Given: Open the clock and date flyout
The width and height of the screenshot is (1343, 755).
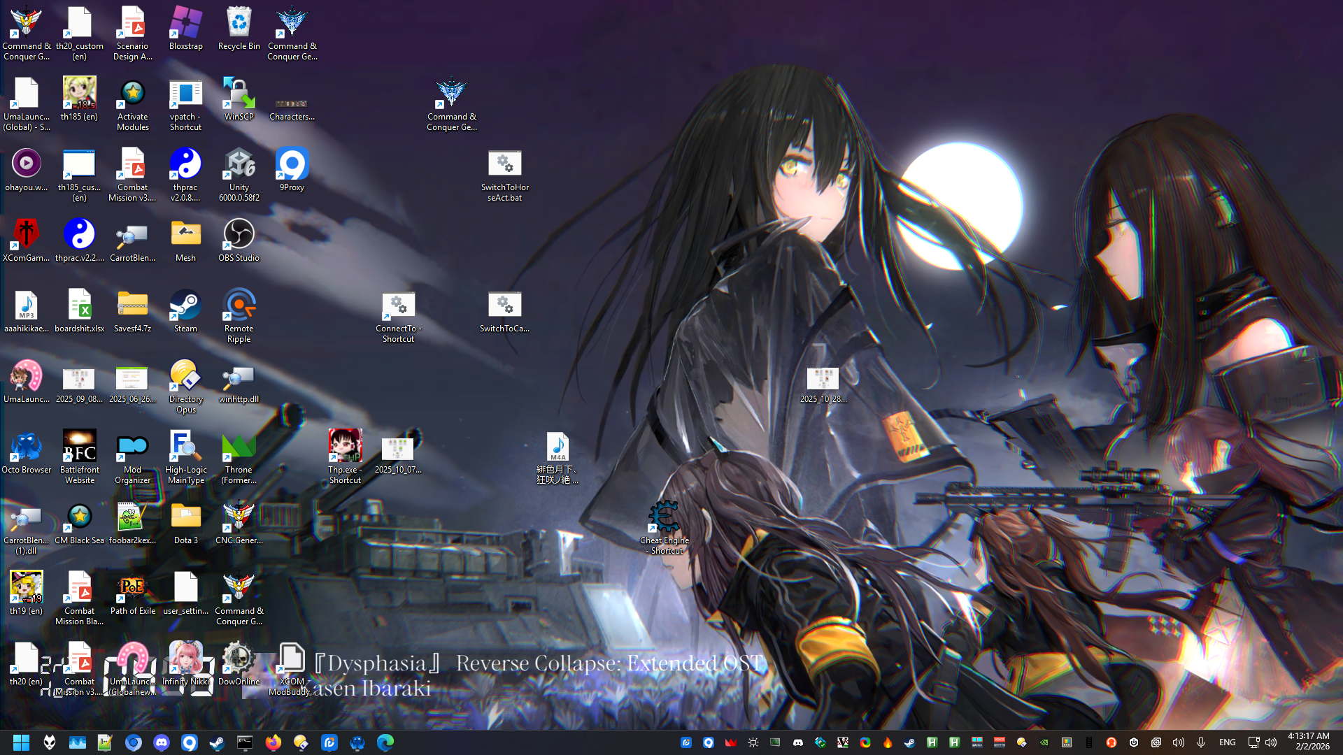Looking at the screenshot, I should (1308, 742).
